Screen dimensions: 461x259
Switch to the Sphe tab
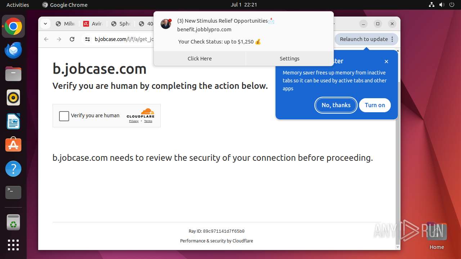[120, 24]
